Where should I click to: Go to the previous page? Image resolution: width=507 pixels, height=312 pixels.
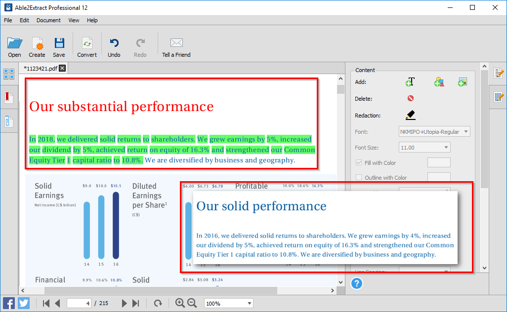[x=57, y=303]
